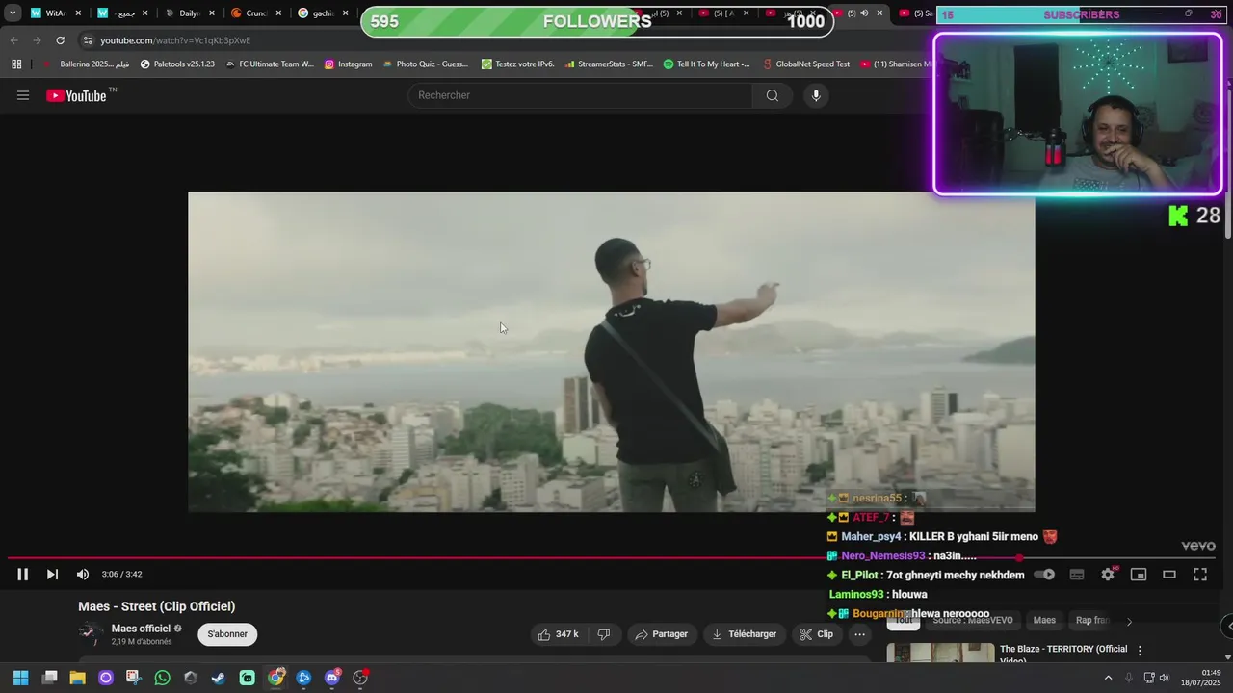Switch to miniplayer mode
The height and width of the screenshot is (693, 1233).
1139,575
